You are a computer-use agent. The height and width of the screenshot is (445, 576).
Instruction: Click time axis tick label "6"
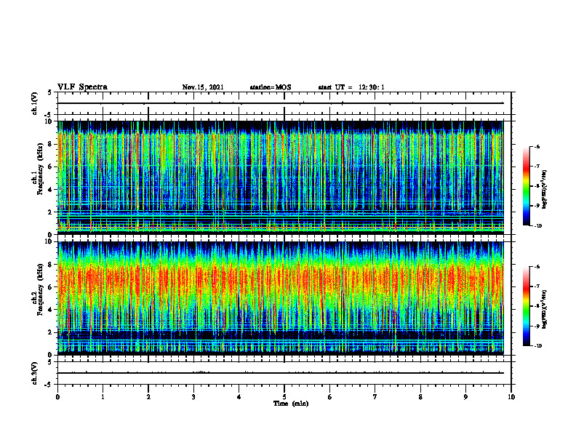pos(330,397)
